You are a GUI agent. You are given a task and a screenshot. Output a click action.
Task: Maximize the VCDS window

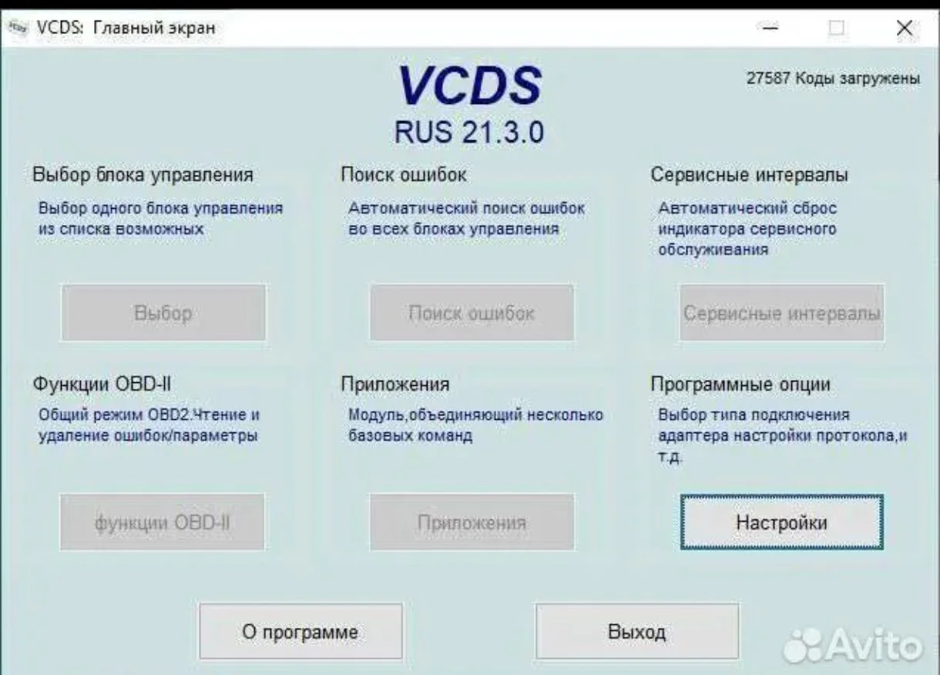pos(837,29)
